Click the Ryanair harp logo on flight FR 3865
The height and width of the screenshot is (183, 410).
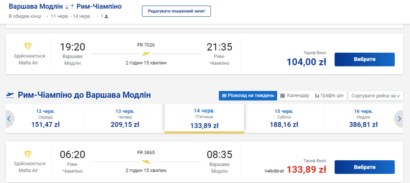(28, 154)
